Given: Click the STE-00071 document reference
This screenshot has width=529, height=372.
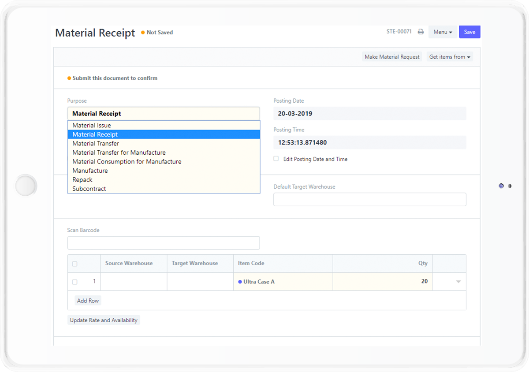Looking at the screenshot, I should [398, 31].
